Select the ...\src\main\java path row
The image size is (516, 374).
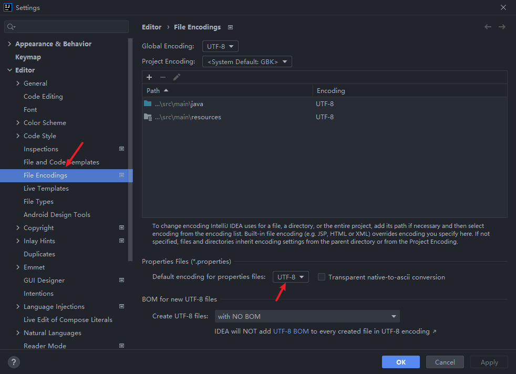click(x=325, y=103)
